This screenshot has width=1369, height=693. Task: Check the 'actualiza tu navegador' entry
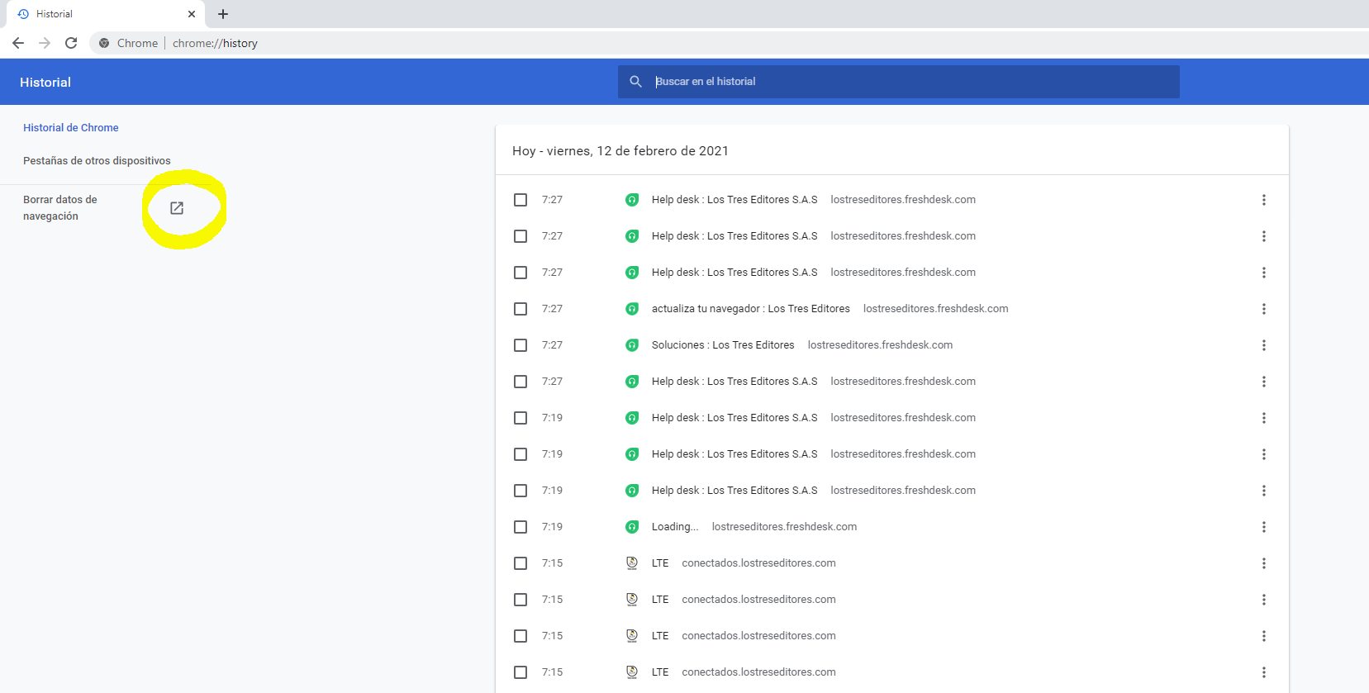coord(521,309)
